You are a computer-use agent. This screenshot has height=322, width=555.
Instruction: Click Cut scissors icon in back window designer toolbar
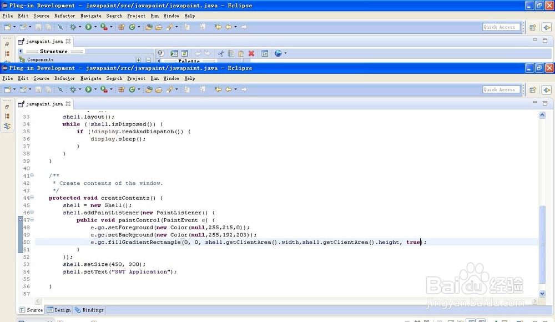(x=221, y=53)
